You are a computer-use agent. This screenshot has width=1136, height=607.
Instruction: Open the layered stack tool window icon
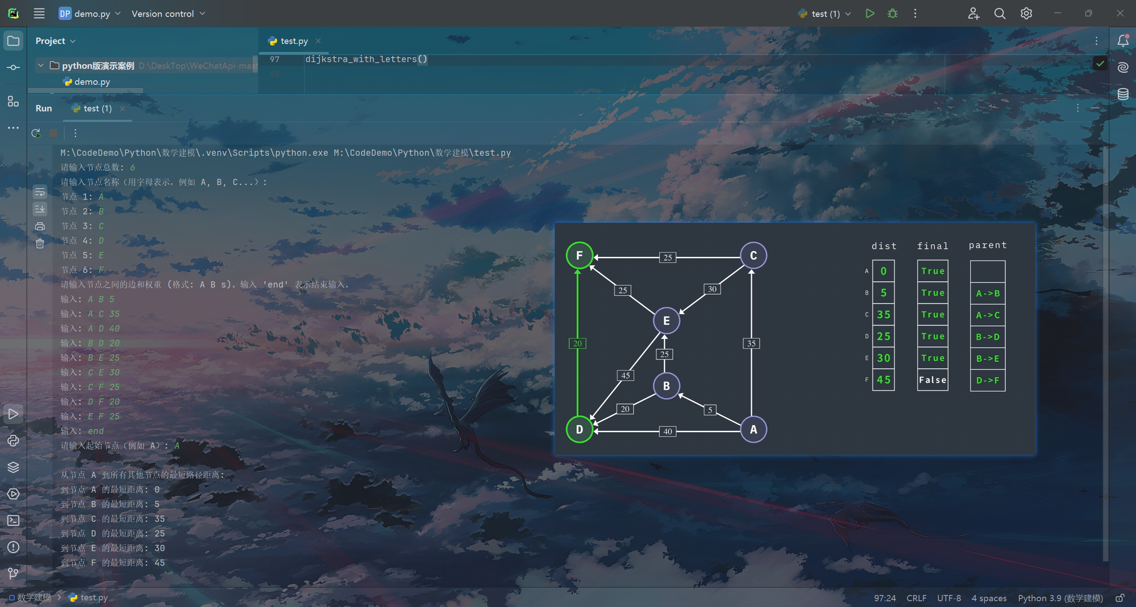tap(13, 467)
